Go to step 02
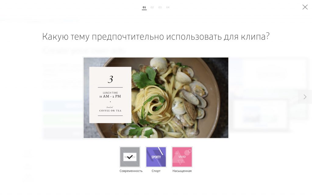 [152, 7]
